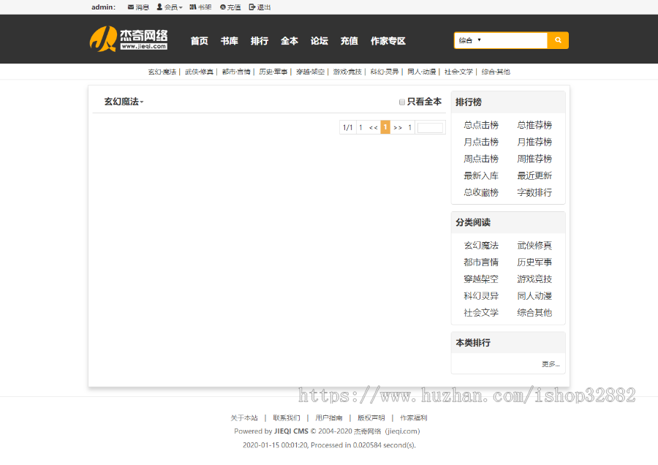Select the 充值 item in main navigation
The width and height of the screenshot is (658, 465).
pyautogui.click(x=349, y=42)
